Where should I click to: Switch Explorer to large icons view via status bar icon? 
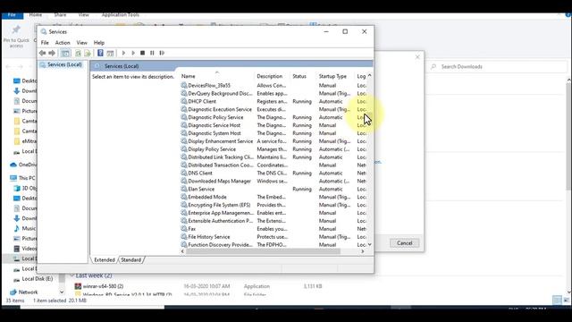coord(566,301)
